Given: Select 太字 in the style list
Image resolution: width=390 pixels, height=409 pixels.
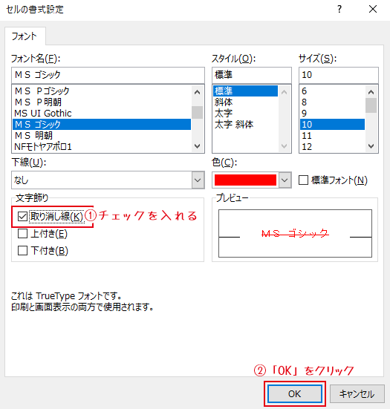Looking at the screenshot, I should point(224,114).
